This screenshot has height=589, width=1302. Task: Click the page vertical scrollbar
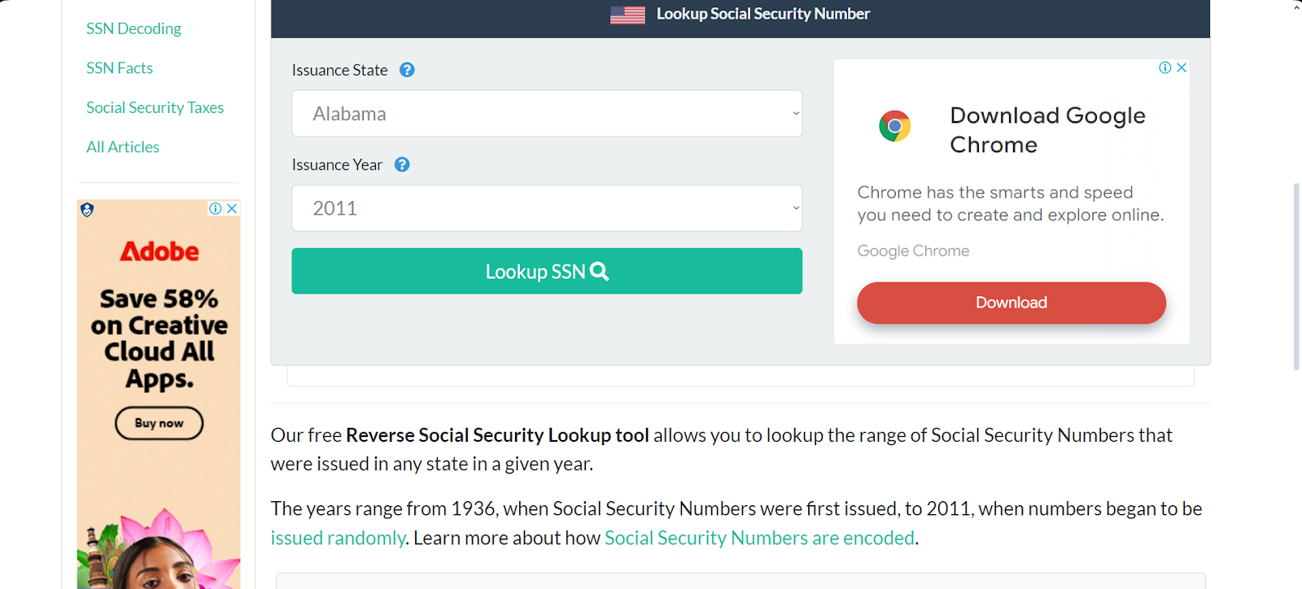coord(1296,277)
